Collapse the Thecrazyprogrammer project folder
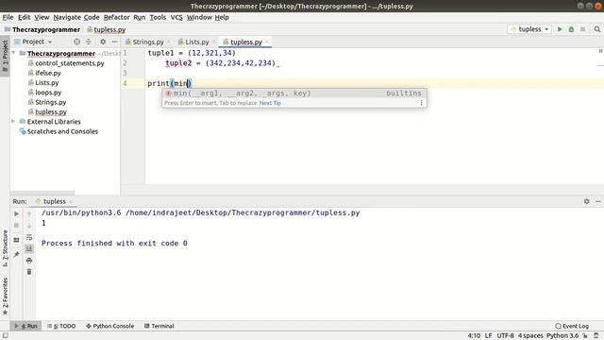Viewport: 604px width, 340px height. click(x=14, y=53)
